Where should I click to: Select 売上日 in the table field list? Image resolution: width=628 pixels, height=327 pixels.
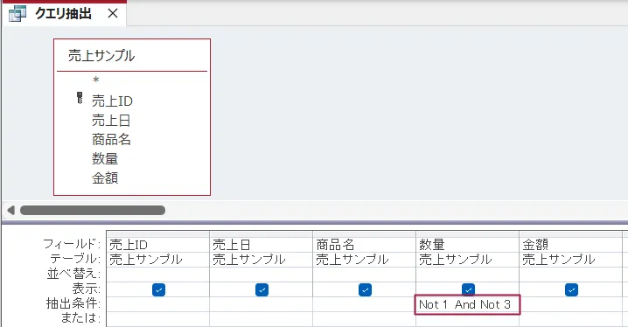coord(111,121)
